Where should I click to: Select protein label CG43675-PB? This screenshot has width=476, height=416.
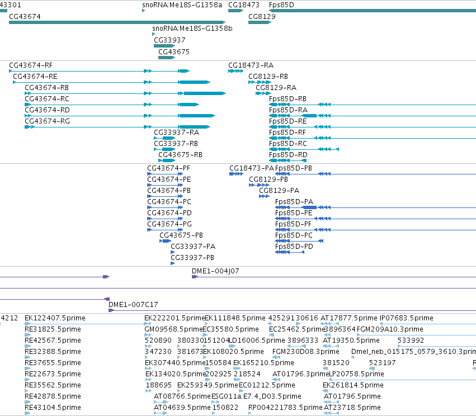[181, 235]
